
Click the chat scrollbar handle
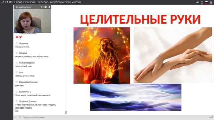66,112
